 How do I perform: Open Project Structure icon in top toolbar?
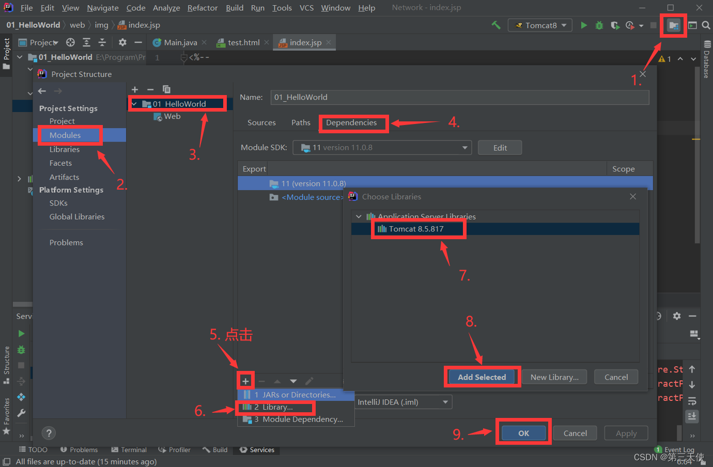(x=673, y=25)
